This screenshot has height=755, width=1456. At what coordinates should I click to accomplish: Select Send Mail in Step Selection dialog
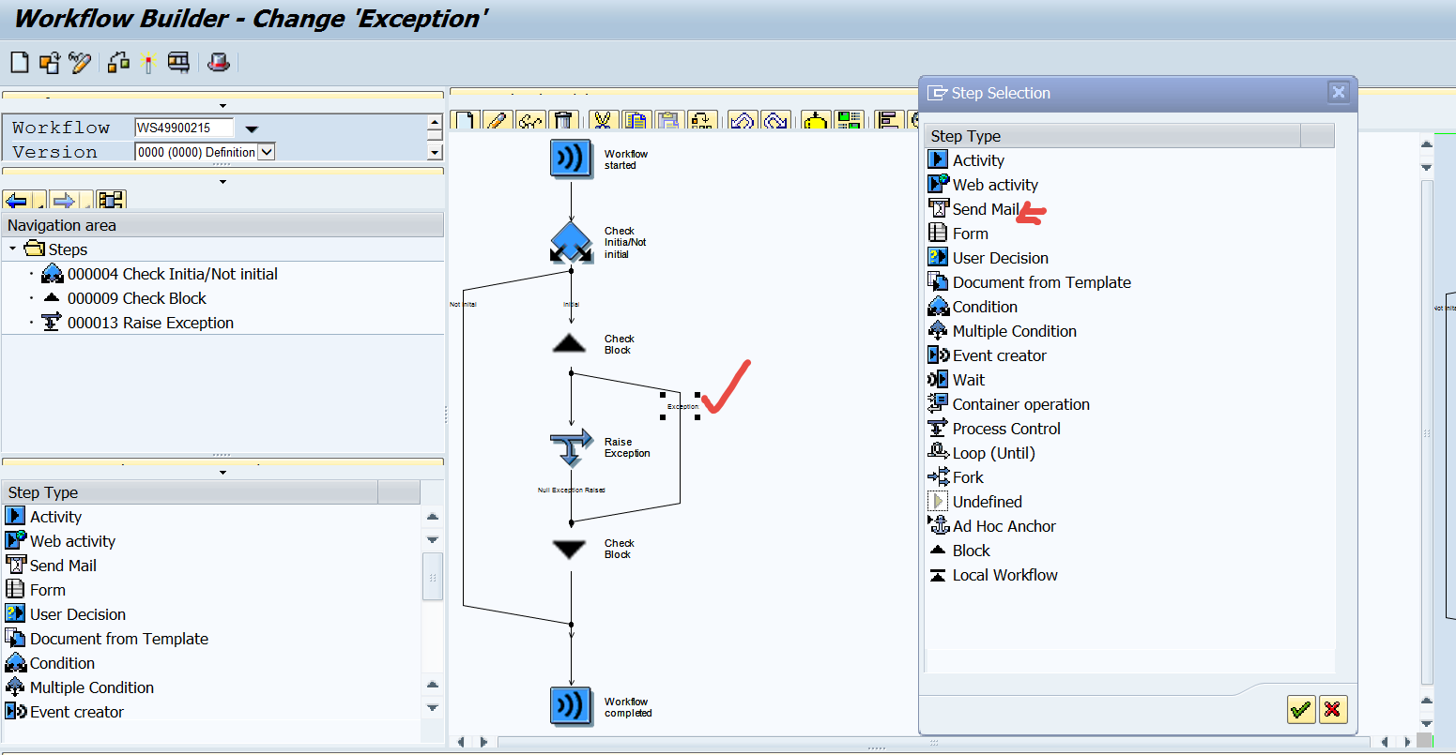(x=986, y=209)
